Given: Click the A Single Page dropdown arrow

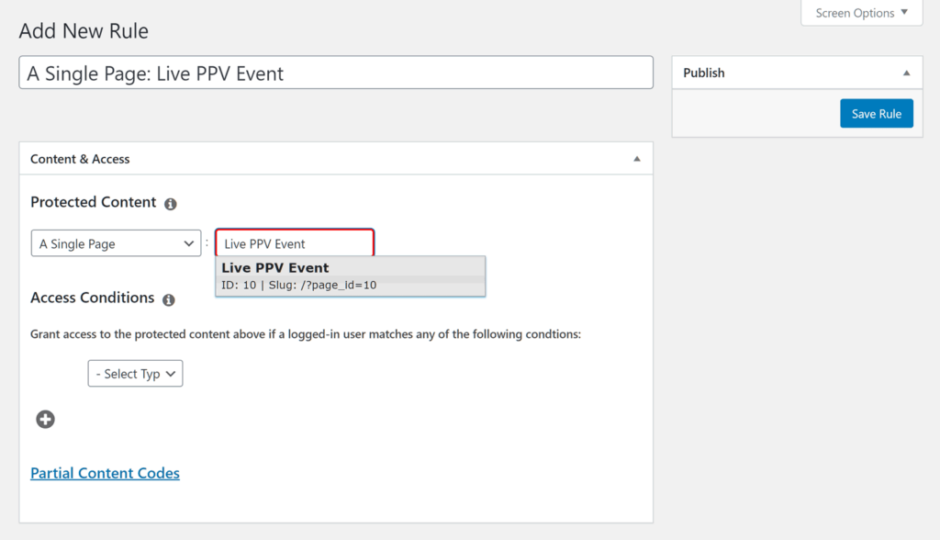Looking at the screenshot, I should tap(188, 242).
